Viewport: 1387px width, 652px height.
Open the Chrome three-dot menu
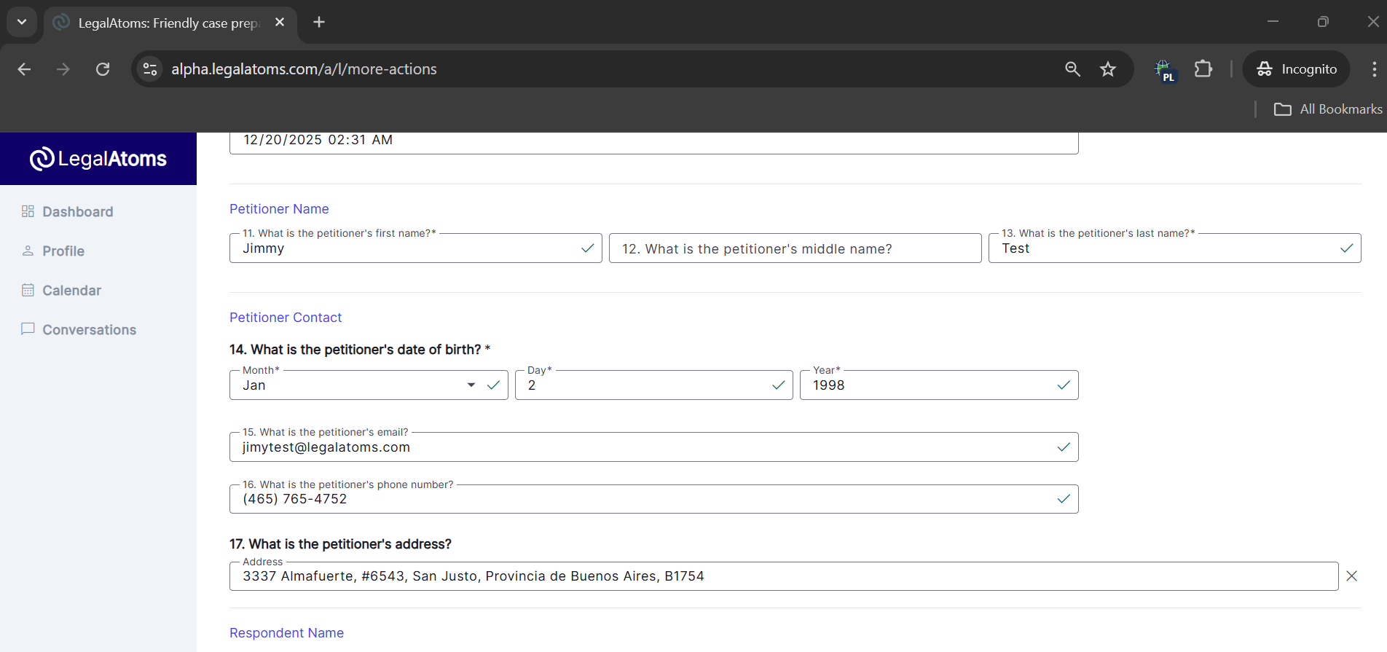(1374, 69)
